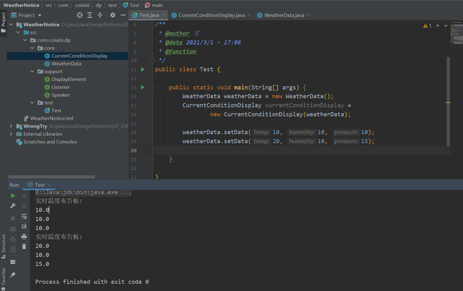Expand the WrongTry project node
This screenshot has height=291, width=463.
(x=11, y=126)
